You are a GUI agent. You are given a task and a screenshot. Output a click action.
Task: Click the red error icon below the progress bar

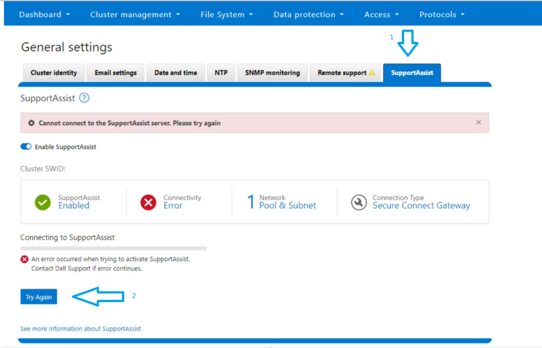click(x=24, y=259)
